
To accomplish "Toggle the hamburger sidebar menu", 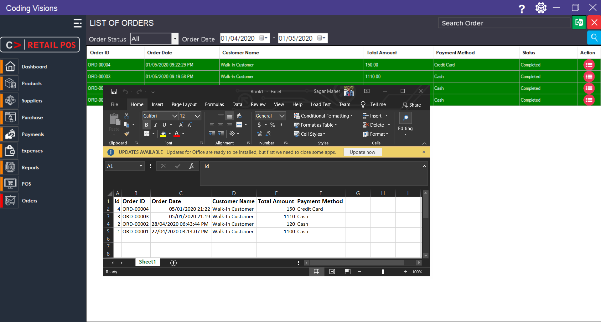I will 78,23.
